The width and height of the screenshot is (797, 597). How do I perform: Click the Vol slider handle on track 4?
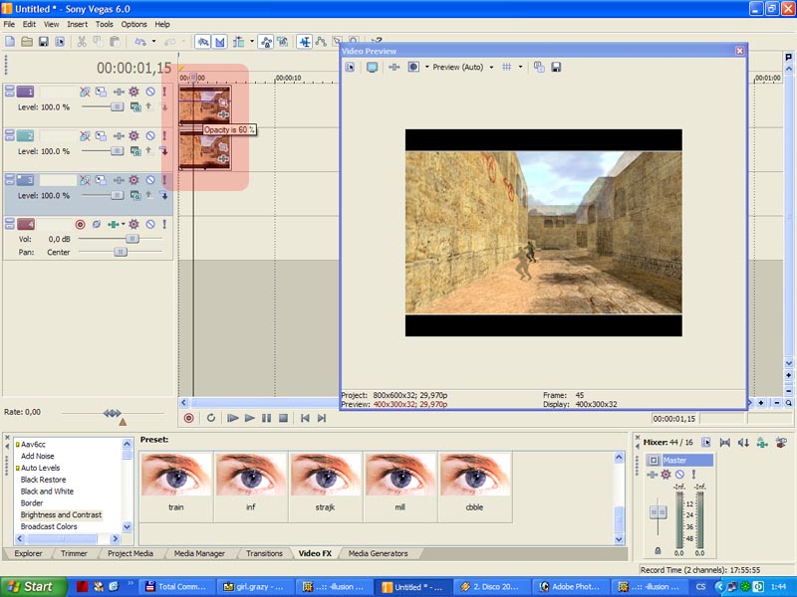tap(133, 239)
